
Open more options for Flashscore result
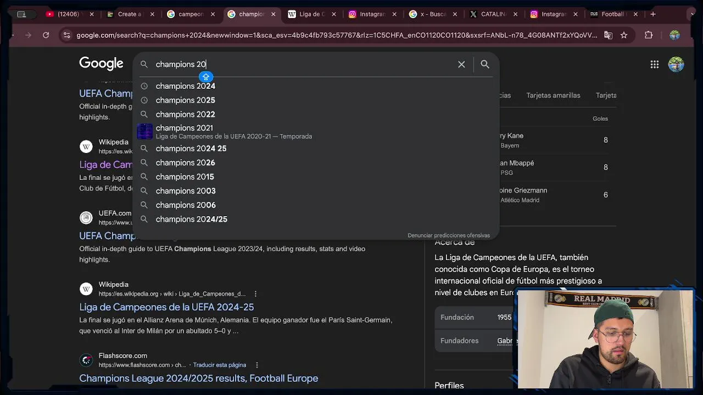(x=256, y=365)
